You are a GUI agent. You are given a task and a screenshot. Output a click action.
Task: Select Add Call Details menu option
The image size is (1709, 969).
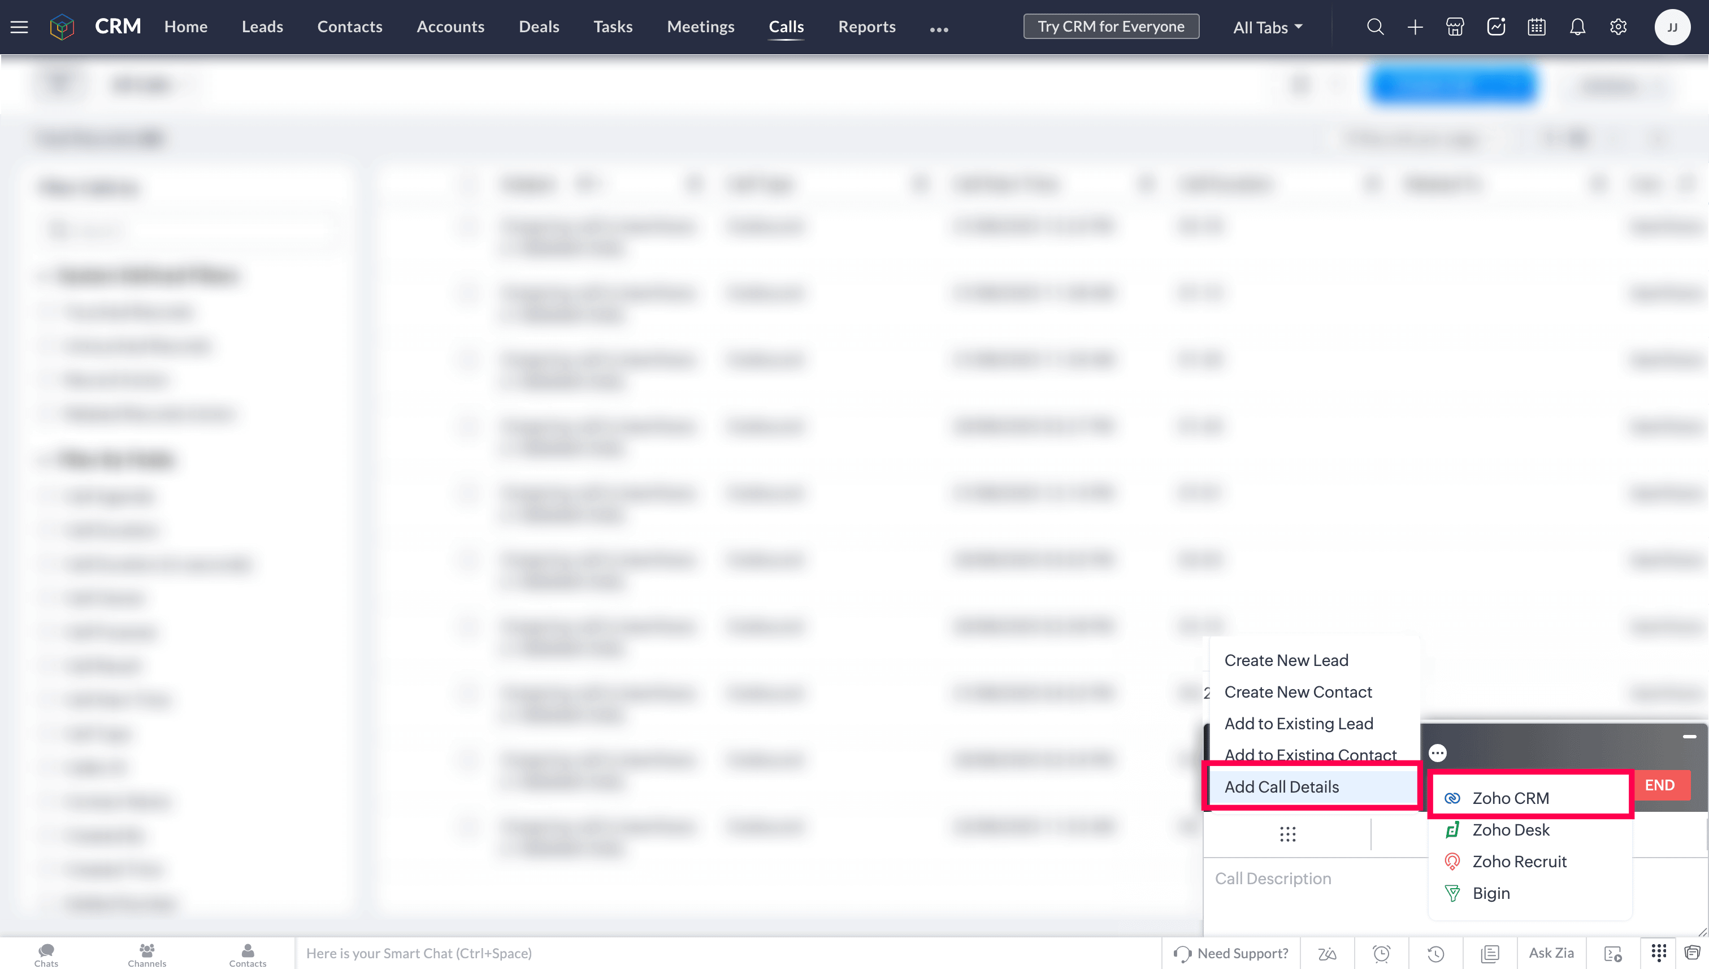coord(1281,786)
